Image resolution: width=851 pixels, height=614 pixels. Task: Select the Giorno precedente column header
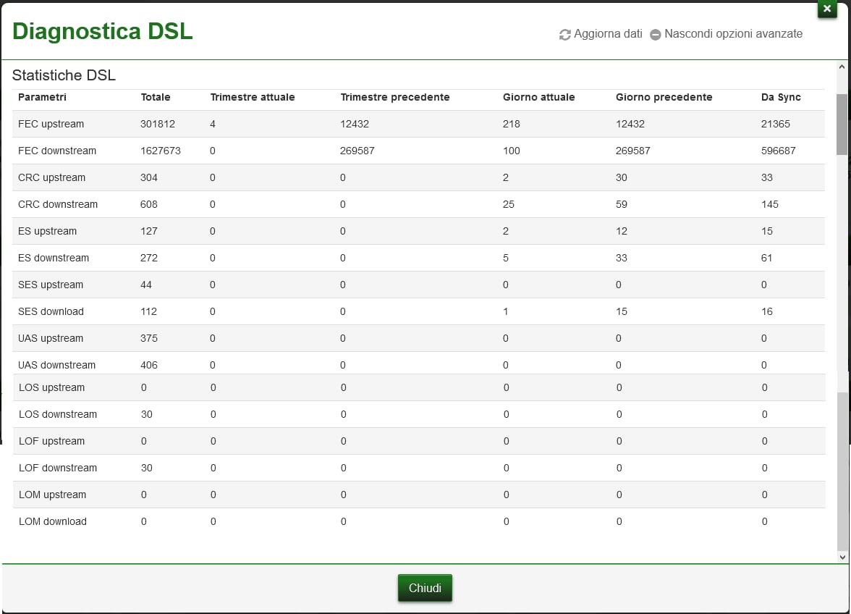coord(664,97)
